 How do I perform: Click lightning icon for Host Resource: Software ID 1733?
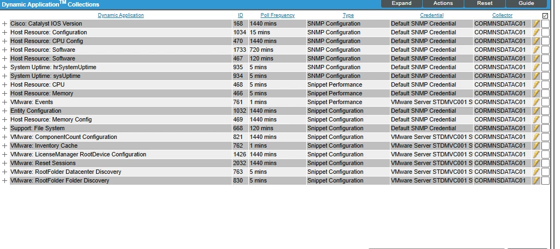[536, 50]
